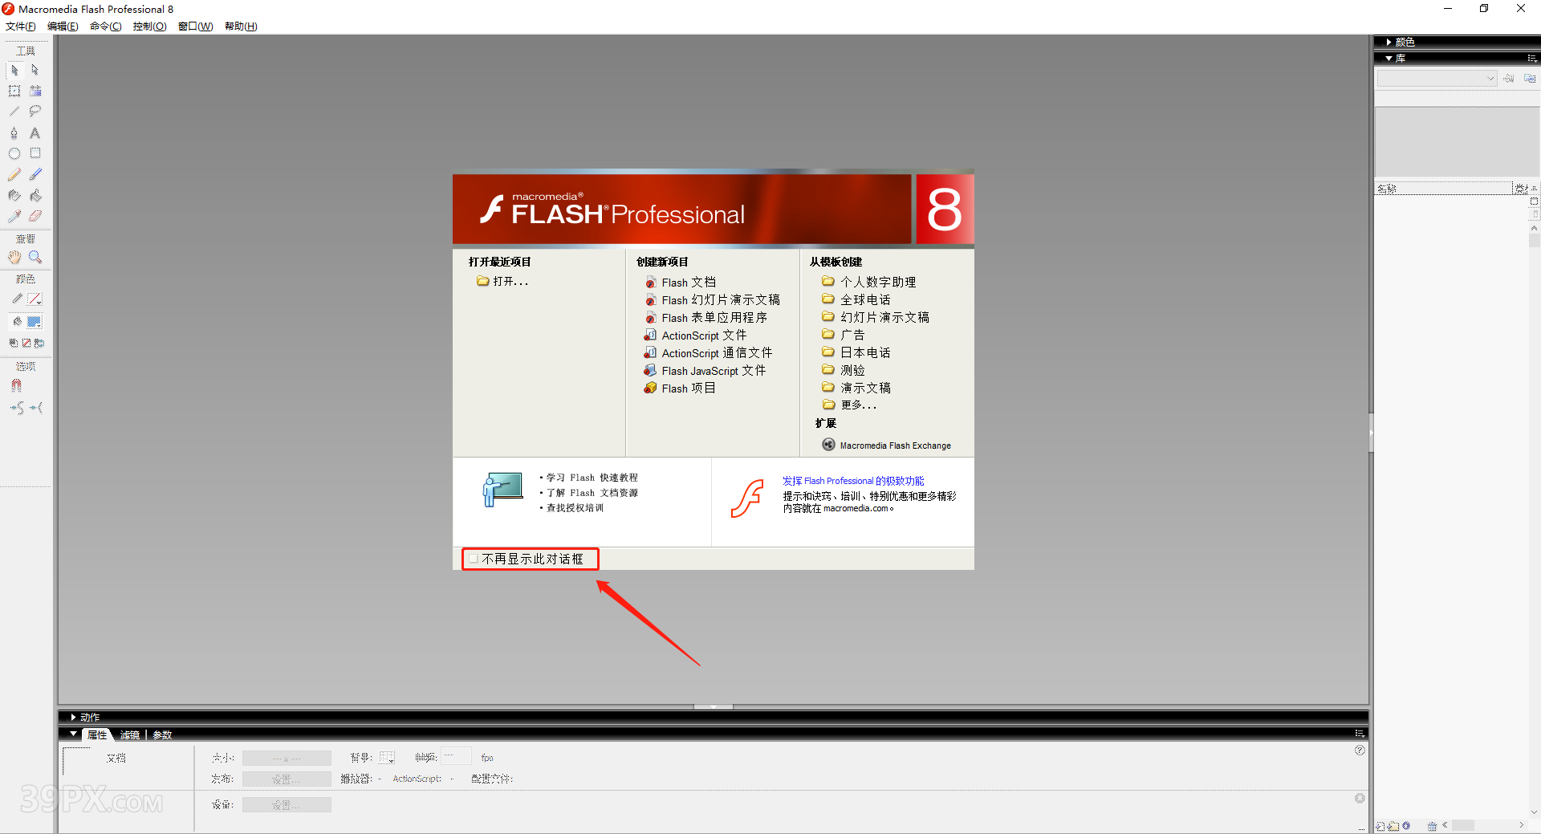Select the Paint Bucket tool
The height and width of the screenshot is (834, 1541).
(35, 195)
